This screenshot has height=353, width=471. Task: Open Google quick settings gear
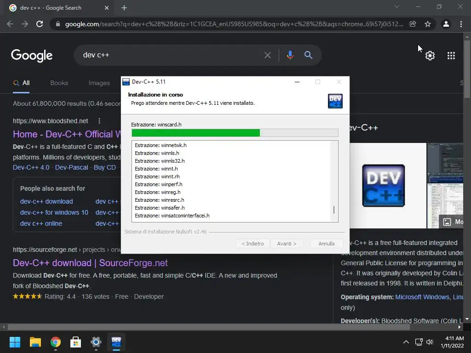tap(430, 56)
